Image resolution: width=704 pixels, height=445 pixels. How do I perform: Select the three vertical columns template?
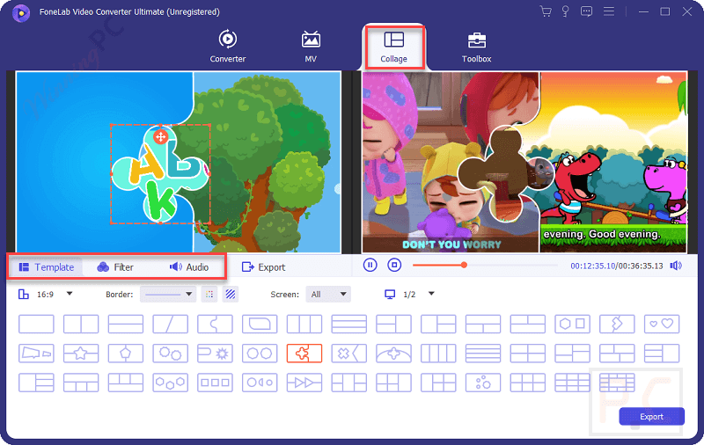(304, 324)
